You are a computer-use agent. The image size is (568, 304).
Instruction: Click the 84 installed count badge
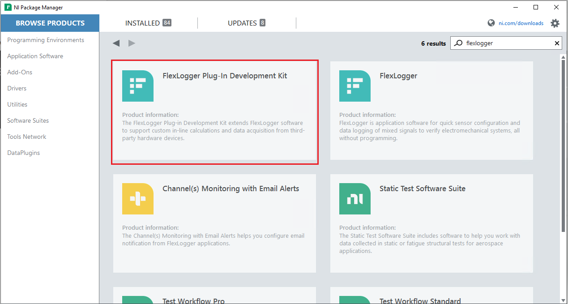pos(167,23)
